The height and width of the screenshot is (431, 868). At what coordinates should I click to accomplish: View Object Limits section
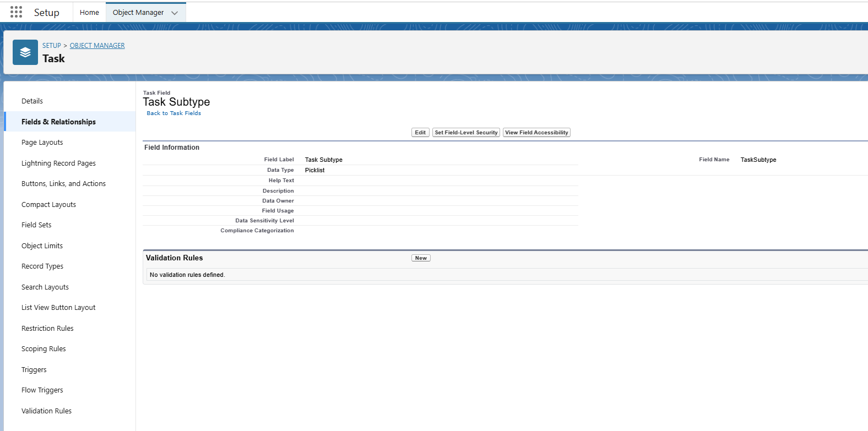coord(42,246)
